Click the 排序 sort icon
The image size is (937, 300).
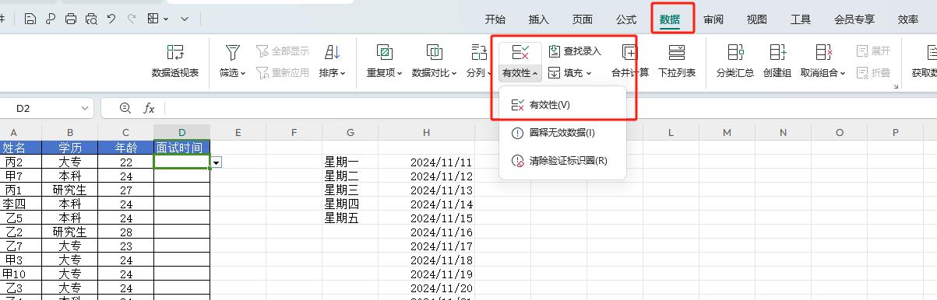tap(333, 53)
